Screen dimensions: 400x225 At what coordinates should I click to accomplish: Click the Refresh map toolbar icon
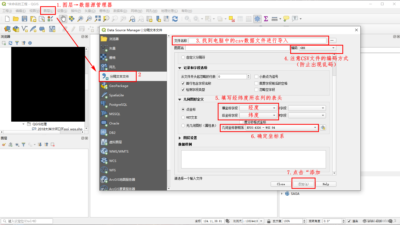175,19
